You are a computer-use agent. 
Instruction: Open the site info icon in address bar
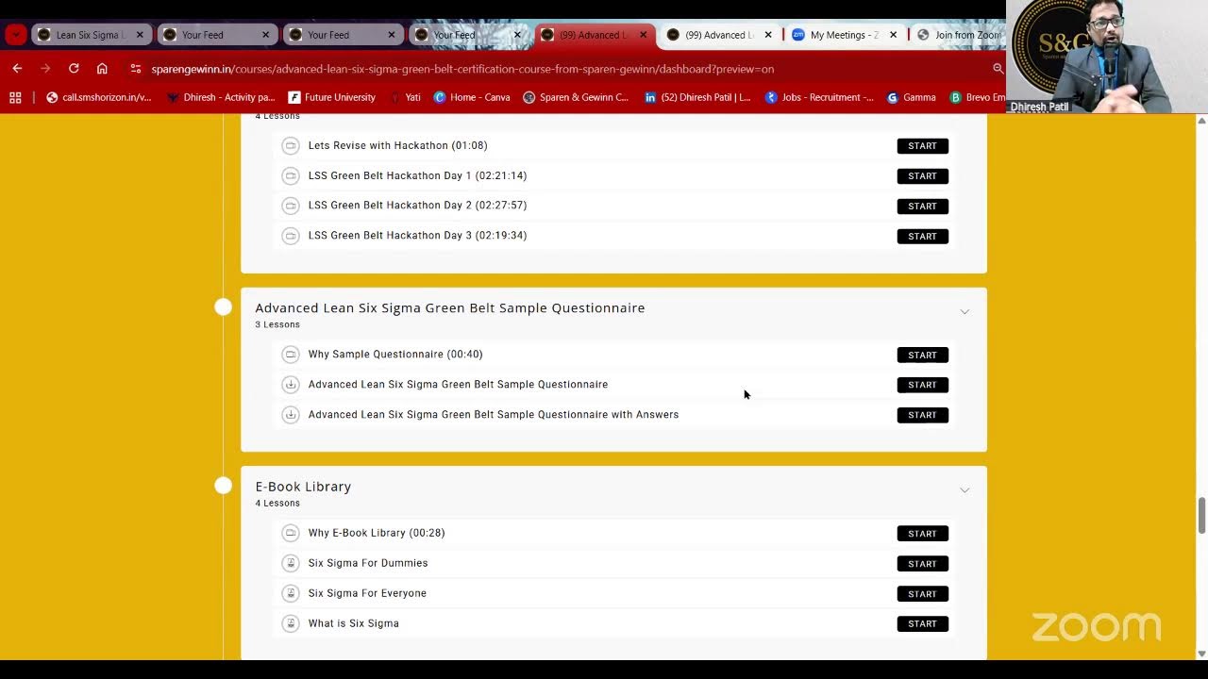tap(136, 68)
